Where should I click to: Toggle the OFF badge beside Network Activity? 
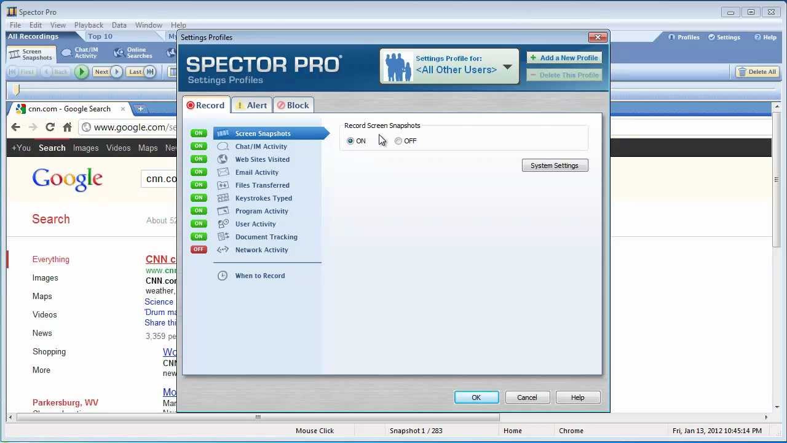pyautogui.click(x=199, y=249)
